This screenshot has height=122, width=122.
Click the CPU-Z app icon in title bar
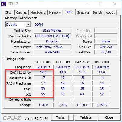click(x=4, y=4)
